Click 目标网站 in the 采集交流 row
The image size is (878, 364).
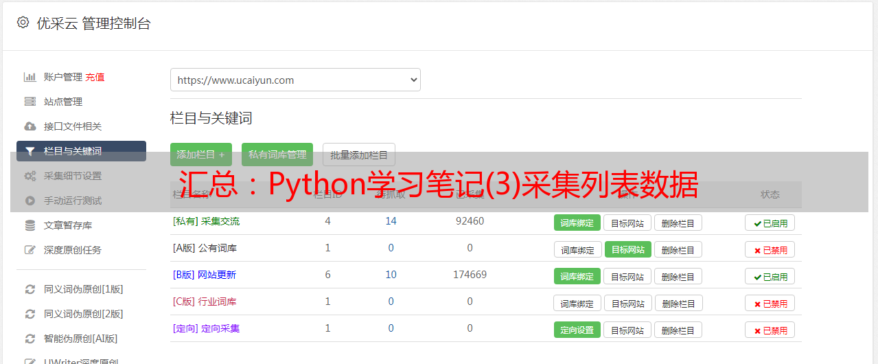(627, 223)
